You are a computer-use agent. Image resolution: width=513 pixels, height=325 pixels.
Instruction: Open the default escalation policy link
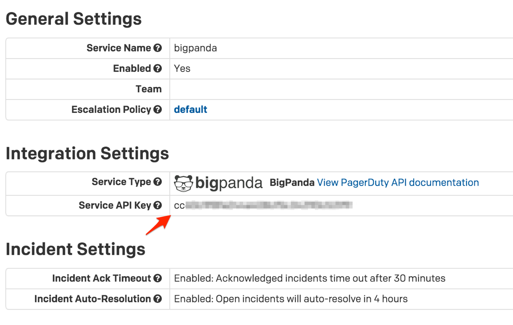[190, 109]
